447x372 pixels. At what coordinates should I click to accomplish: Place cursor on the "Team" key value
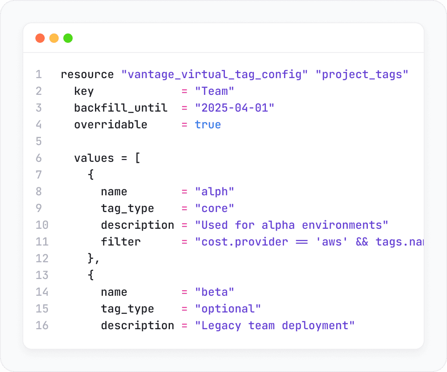point(215,91)
